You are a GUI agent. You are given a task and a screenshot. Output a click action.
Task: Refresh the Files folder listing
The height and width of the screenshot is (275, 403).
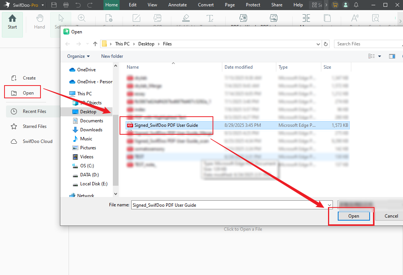[x=326, y=44]
